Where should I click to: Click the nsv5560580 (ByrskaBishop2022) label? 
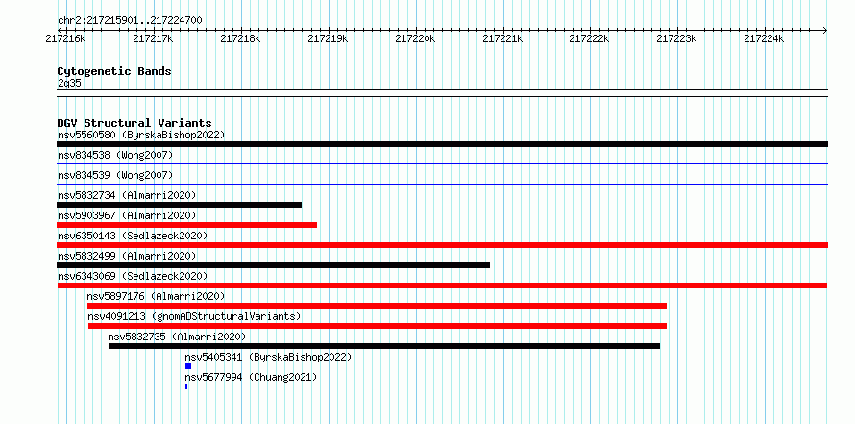[141, 135]
